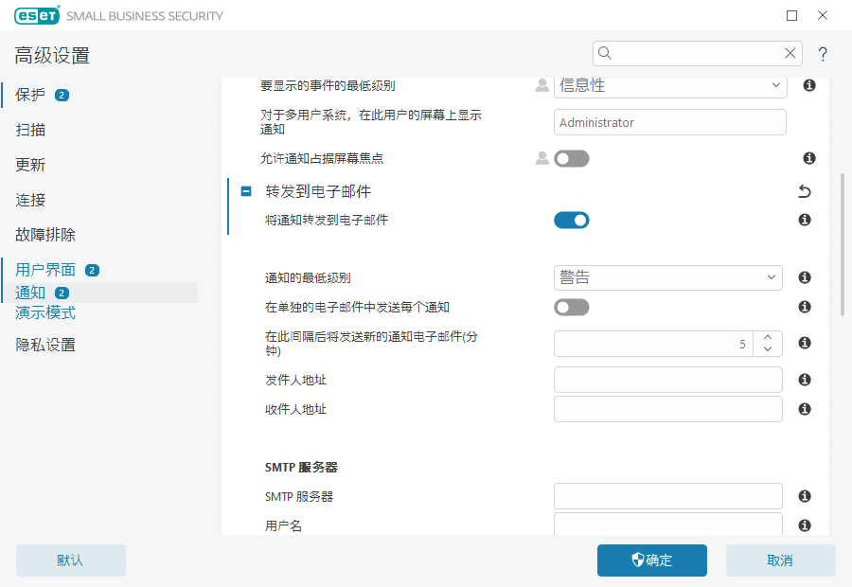Click the info icon beside the SMTP 服务器 field
852x587 pixels.
[804, 496]
